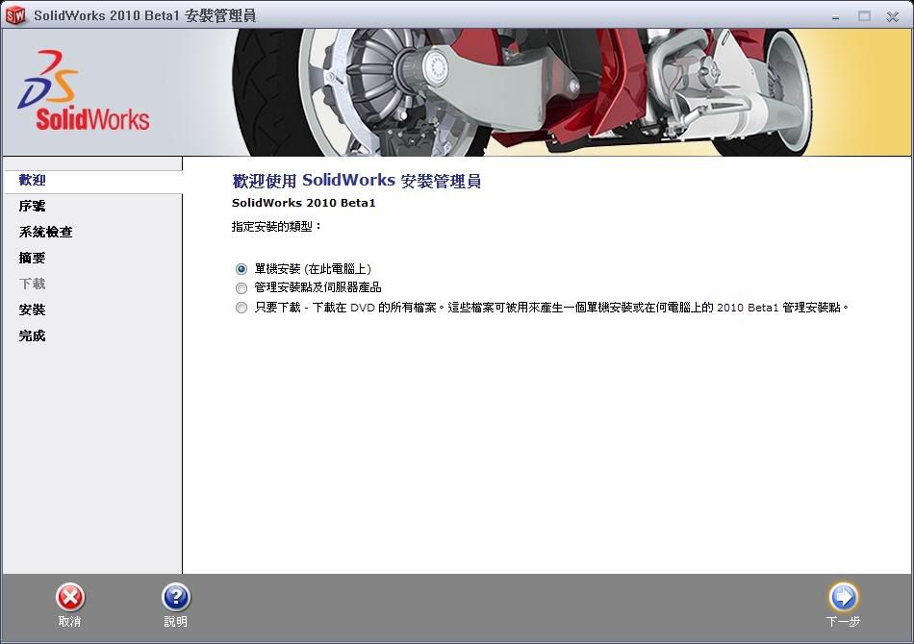Screen dimensions: 914x644
Task: Click the motorcycle banner image
Action: click(521, 92)
